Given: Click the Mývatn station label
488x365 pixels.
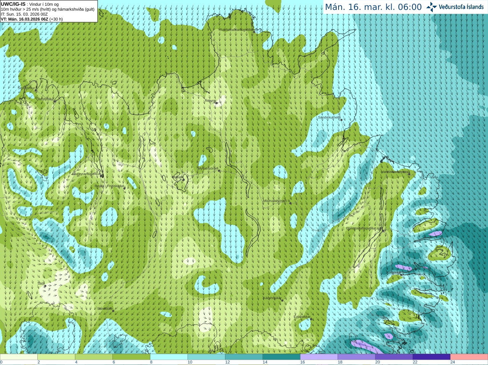Looking at the screenshot, I should [x=178, y=177].
